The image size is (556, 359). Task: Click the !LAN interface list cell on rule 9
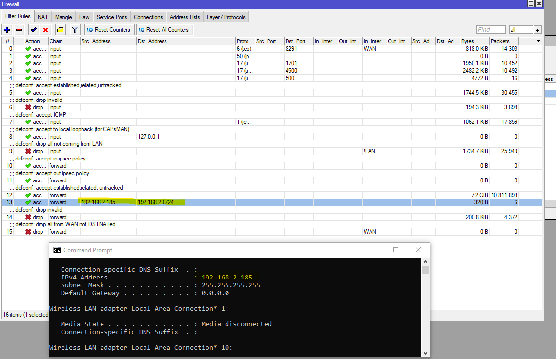click(374, 151)
